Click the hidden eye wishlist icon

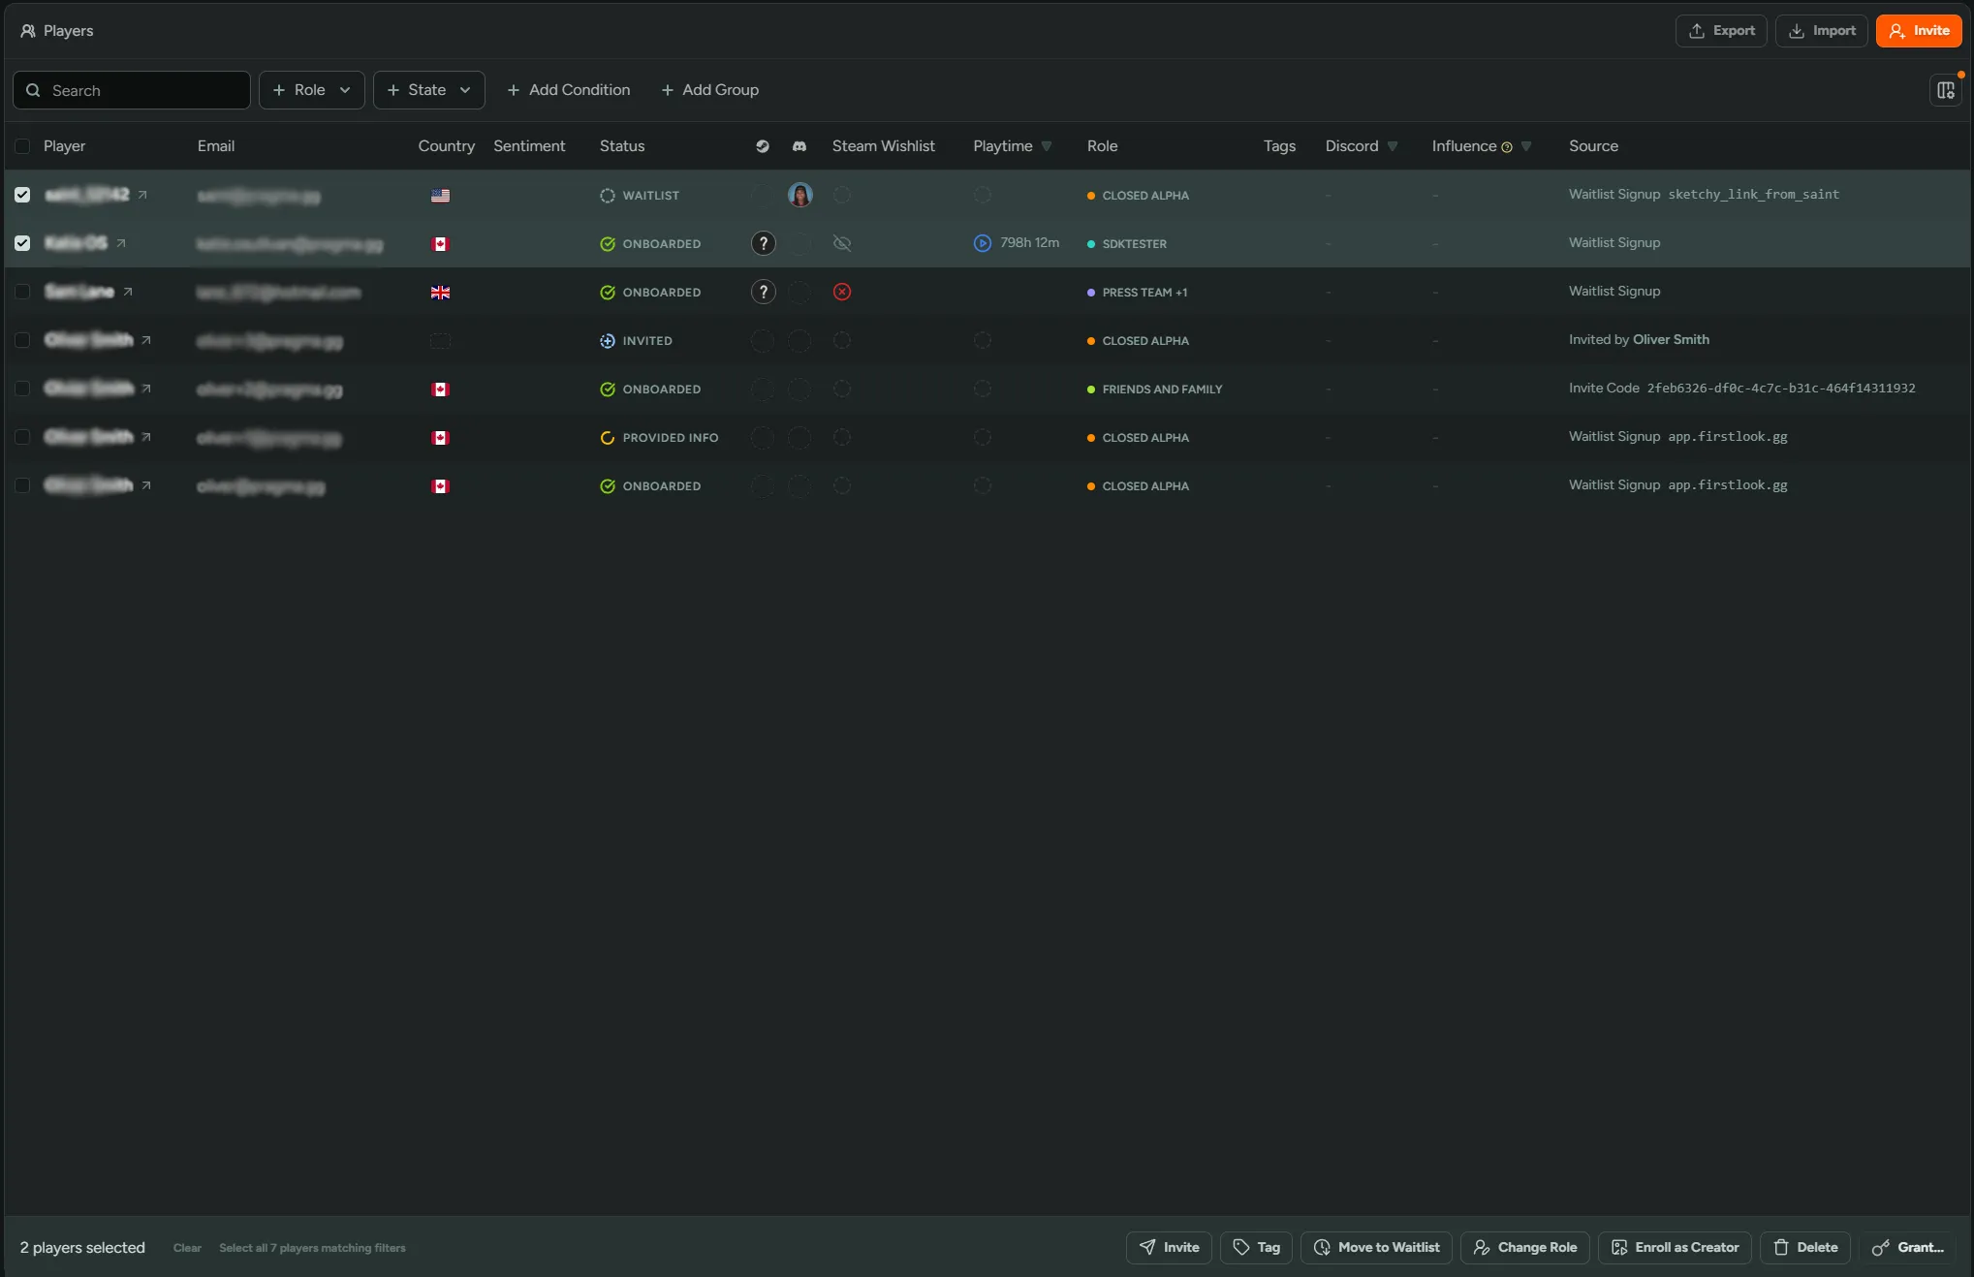pyautogui.click(x=842, y=243)
